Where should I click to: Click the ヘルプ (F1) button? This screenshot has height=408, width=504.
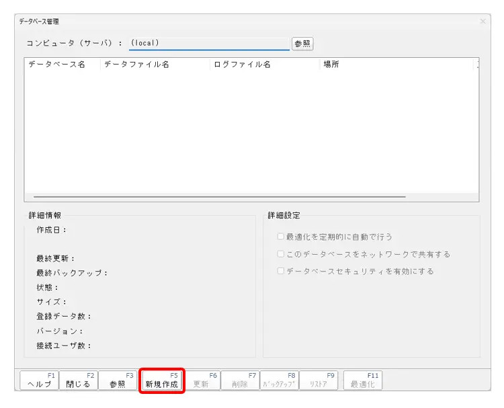tap(39, 380)
